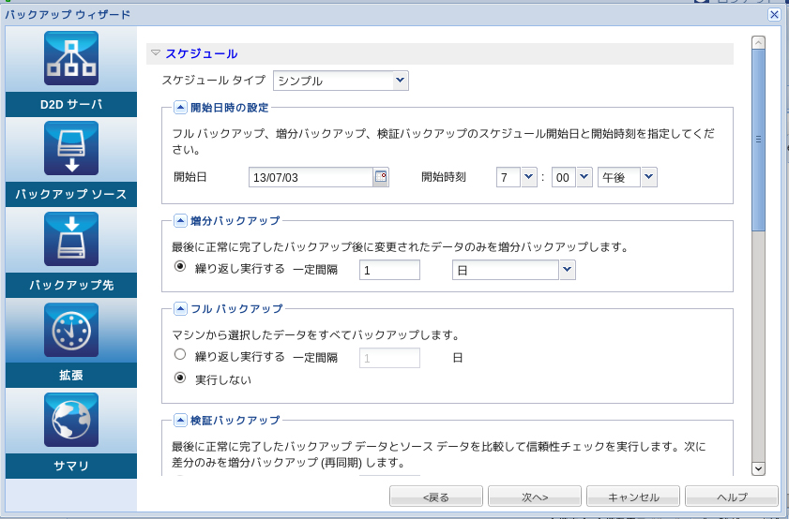
Task: Collapse the スケジュール section header
Action: 156,53
